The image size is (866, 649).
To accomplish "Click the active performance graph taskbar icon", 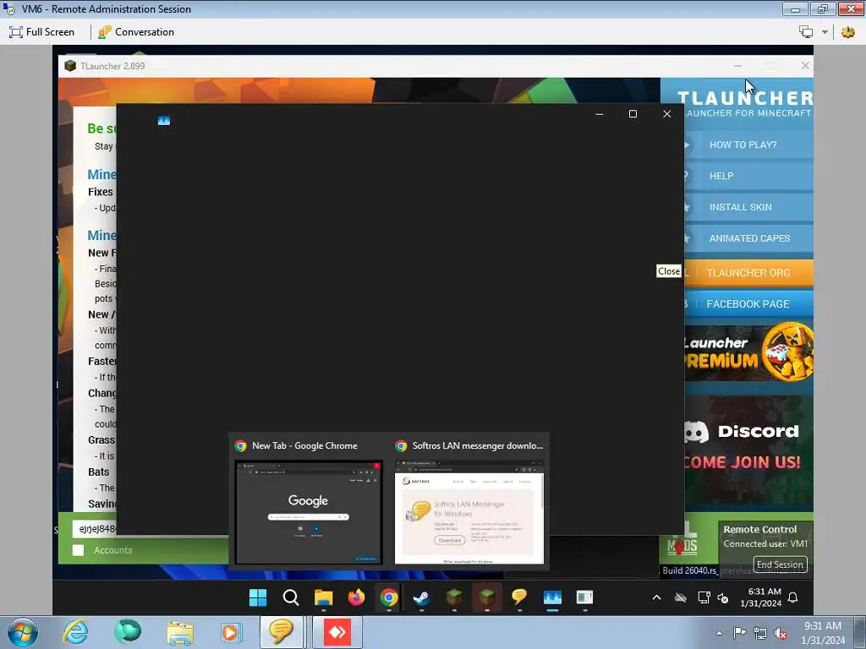I will coord(552,597).
